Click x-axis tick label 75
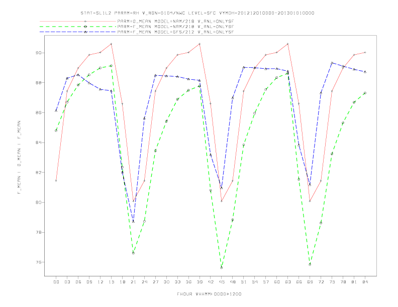The width and height of the screenshot is (398, 307). coord(332,282)
